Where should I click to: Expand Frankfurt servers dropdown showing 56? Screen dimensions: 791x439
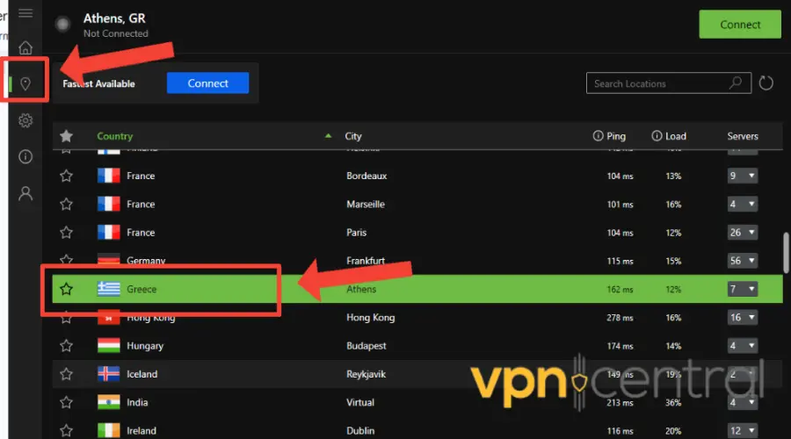pyautogui.click(x=742, y=261)
